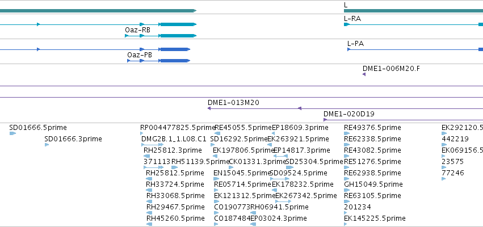Click the RE45055.5prime EST label
Image resolution: width=483 pixels, height=227 pixels.
click(x=243, y=128)
